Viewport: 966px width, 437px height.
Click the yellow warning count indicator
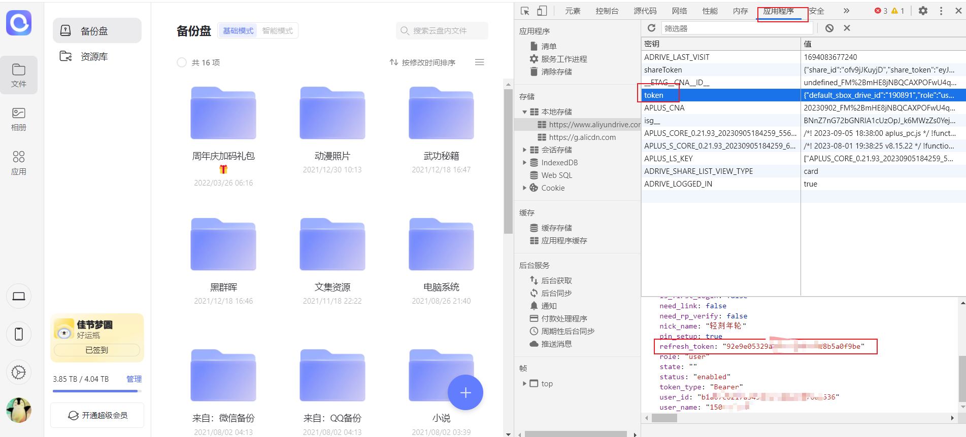click(898, 11)
